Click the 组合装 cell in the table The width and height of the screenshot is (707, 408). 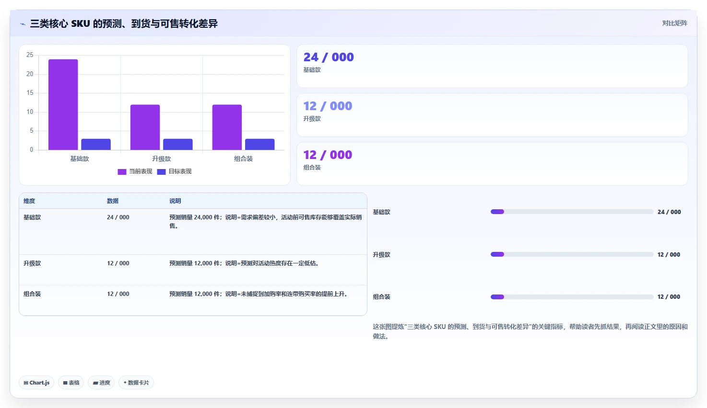(32, 294)
